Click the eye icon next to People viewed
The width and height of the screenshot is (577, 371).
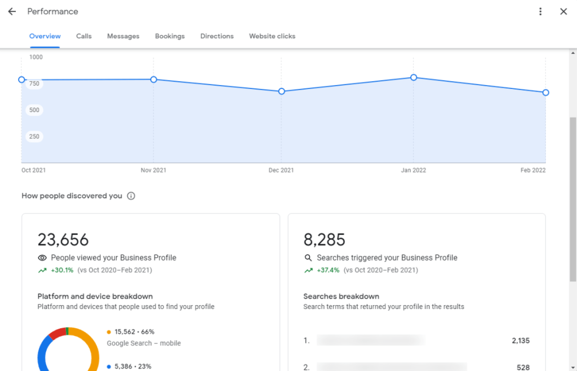click(42, 258)
